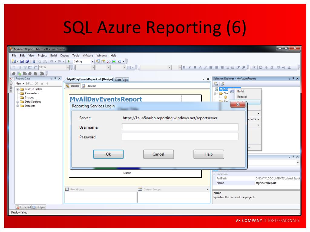The image size is (310, 232).
Task: Open the Toolbox icon with crossed tools
Action: 109,62
